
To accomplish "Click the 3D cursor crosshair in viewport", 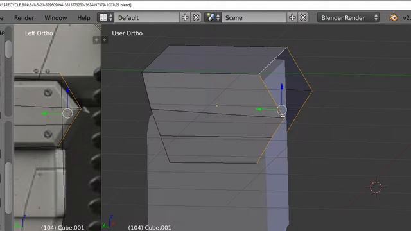I will (x=376, y=187).
